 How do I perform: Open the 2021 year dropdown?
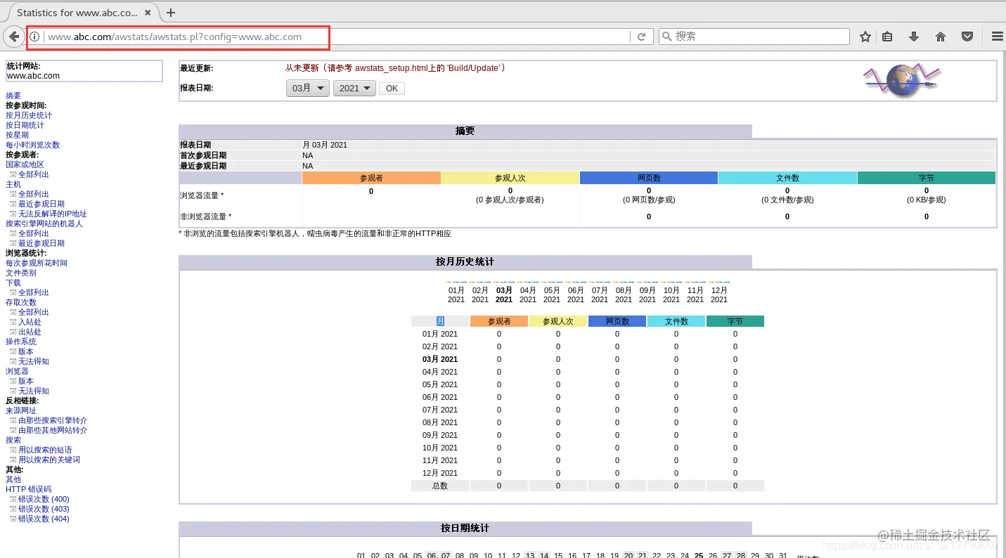tap(354, 88)
